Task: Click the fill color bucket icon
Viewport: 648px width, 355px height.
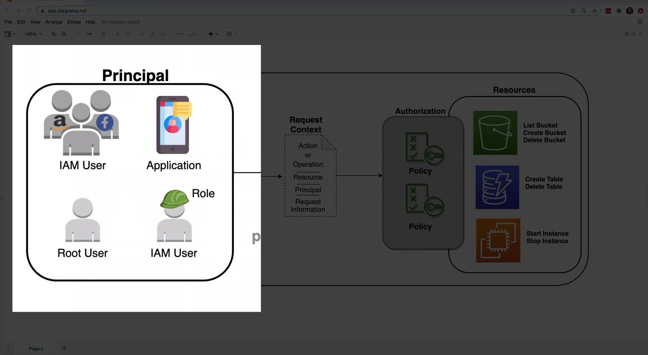Action: 142,34
